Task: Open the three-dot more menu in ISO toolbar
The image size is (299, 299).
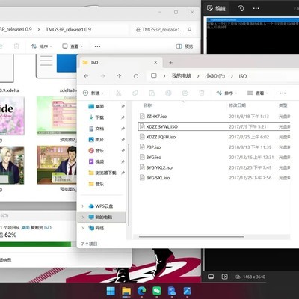Action: [x=283, y=93]
